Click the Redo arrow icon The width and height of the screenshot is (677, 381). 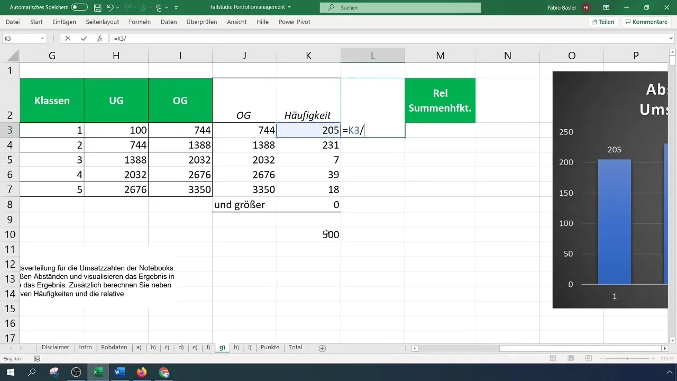tap(127, 7)
